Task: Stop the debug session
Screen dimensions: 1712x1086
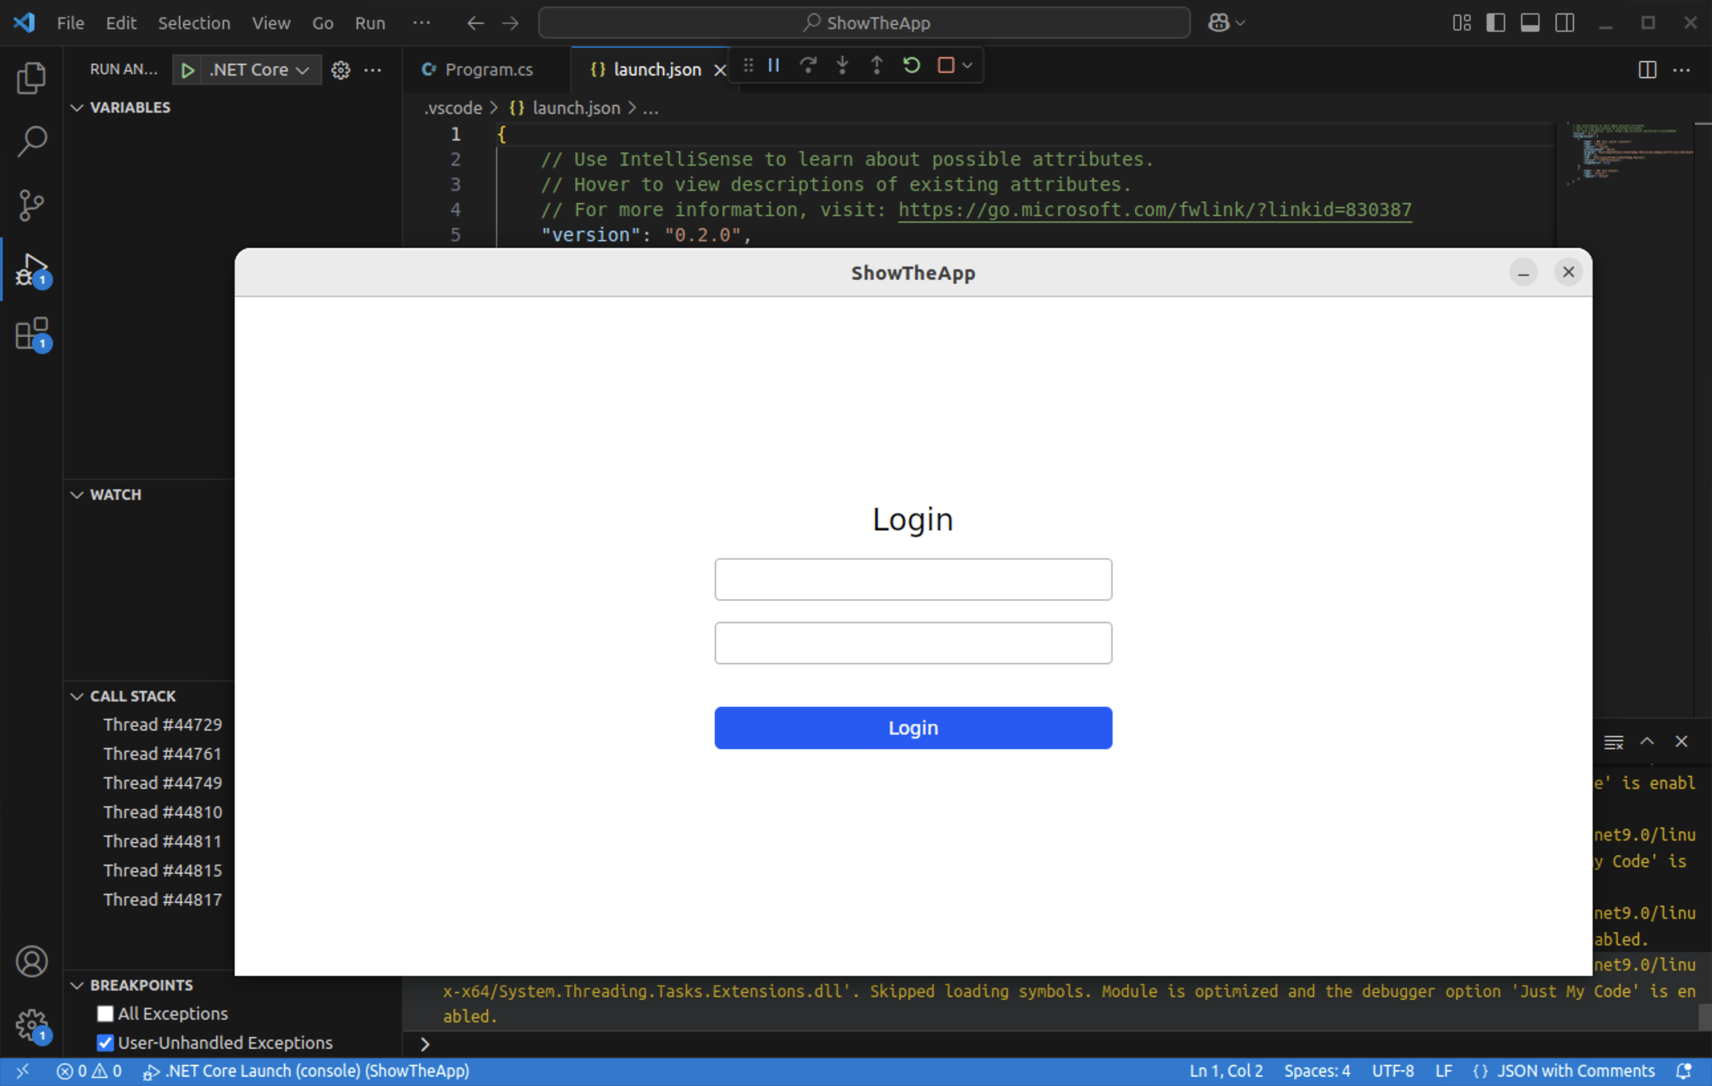Action: pyautogui.click(x=946, y=66)
